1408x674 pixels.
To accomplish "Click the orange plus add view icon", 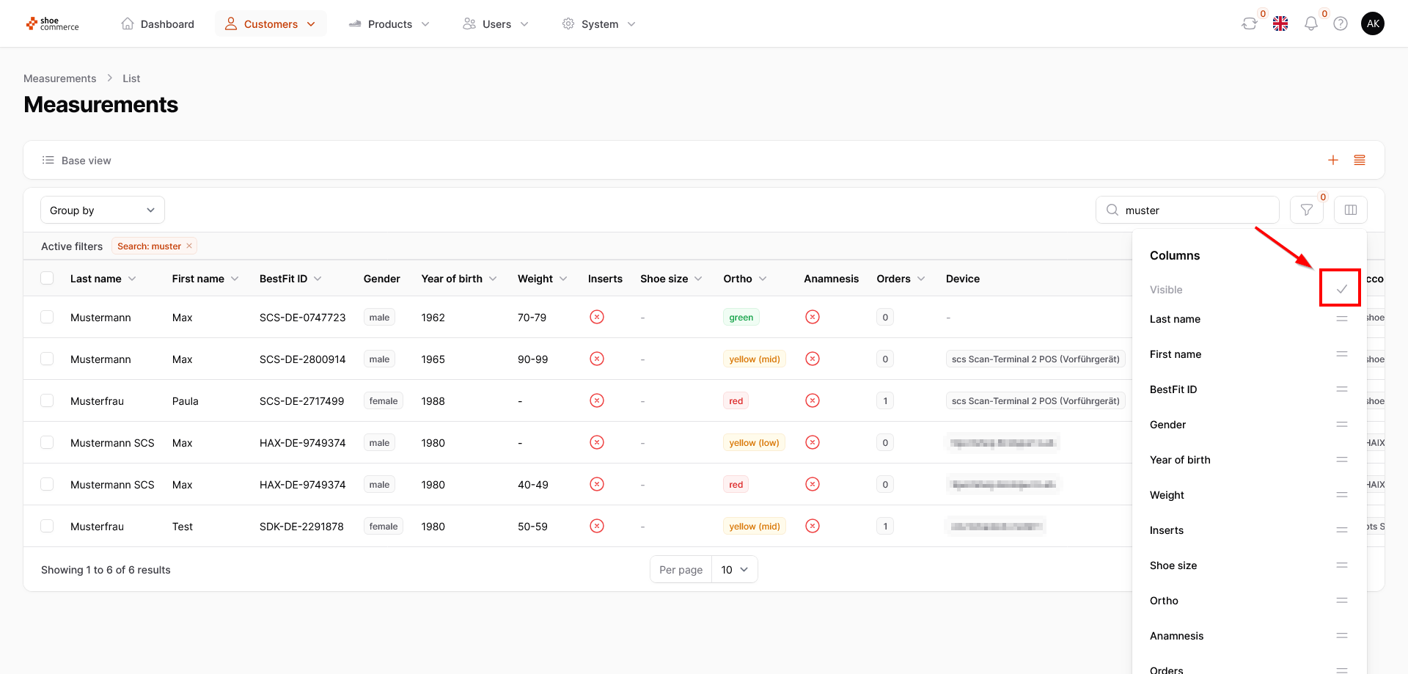I will [x=1333, y=160].
